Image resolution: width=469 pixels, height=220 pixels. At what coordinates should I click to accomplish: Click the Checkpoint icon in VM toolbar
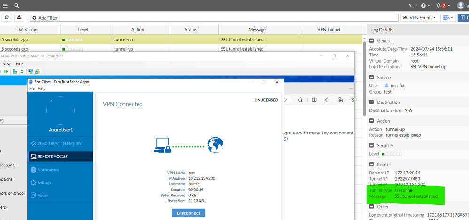point(15,71)
